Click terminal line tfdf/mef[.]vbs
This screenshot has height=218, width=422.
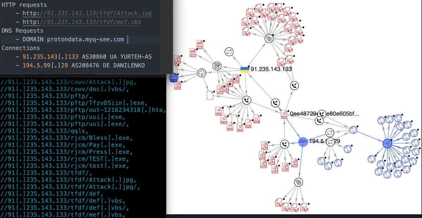point(63,214)
